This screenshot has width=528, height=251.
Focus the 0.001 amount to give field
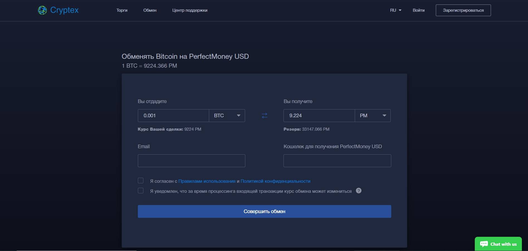coord(173,116)
